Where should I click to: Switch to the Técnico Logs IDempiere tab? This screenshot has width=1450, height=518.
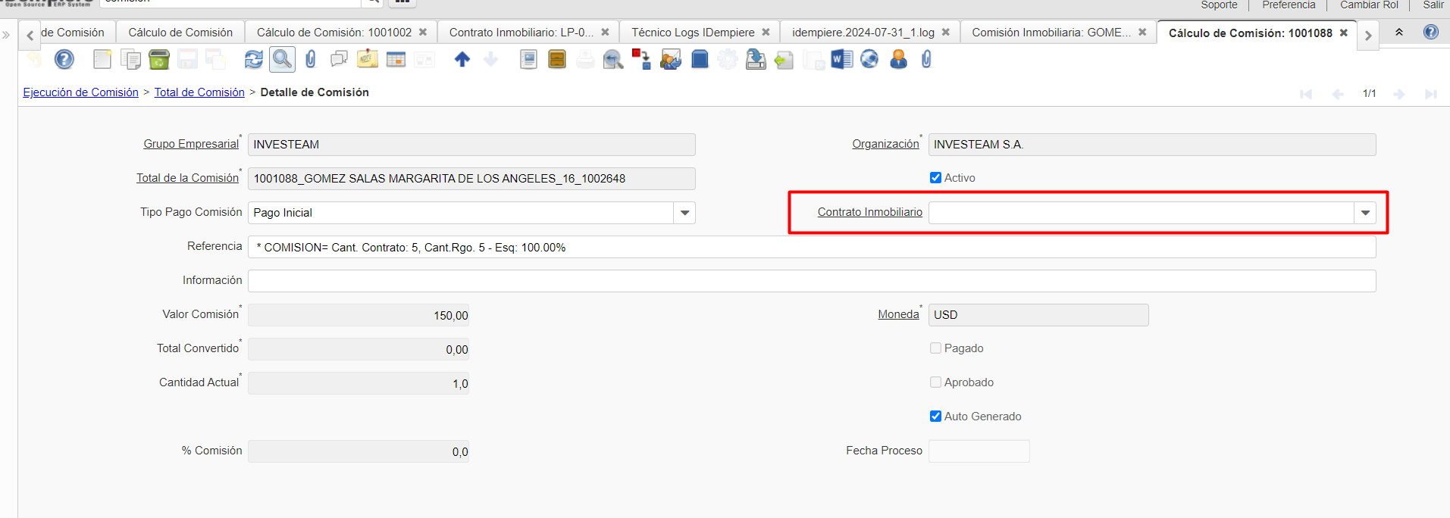tap(693, 33)
